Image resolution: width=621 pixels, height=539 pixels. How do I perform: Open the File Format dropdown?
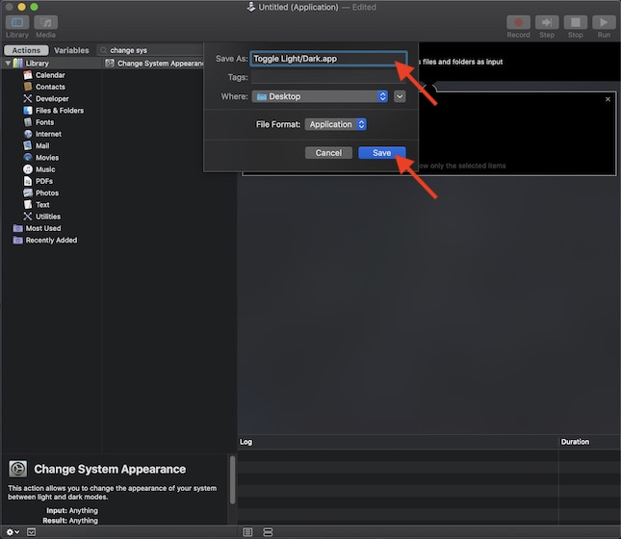335,124
